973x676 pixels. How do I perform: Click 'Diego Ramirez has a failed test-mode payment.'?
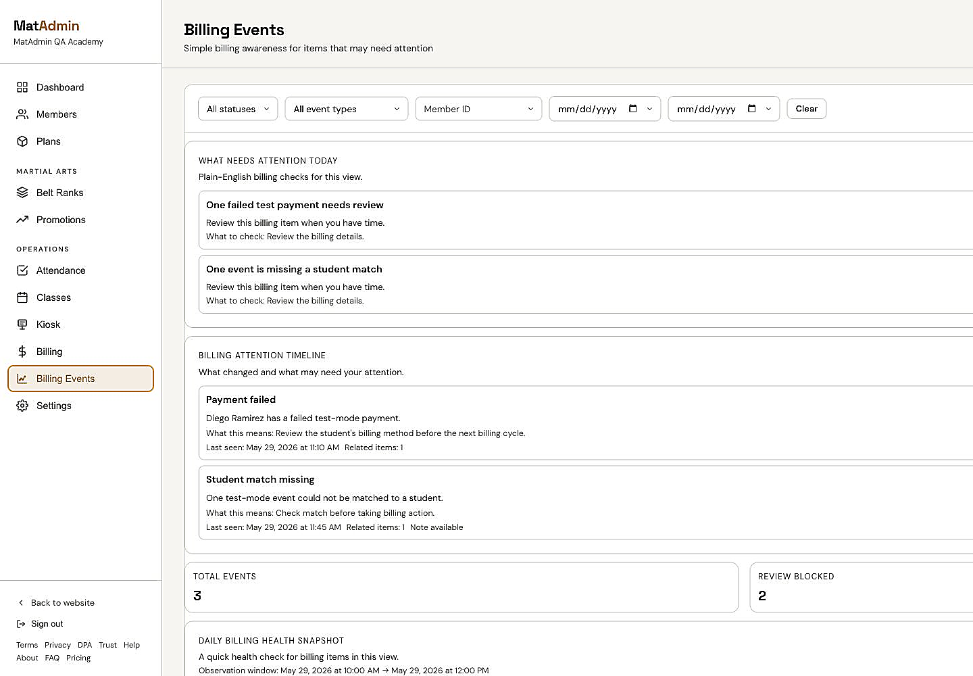point(303,418)
